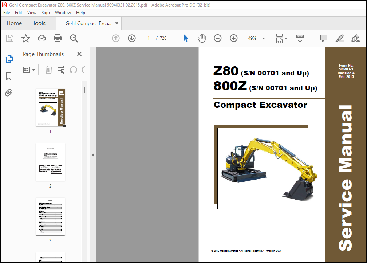Viewport: 367px width, 263px height.
Task: Click the 2015 Manitou America copyright line
Action: (x=246, y=251)
